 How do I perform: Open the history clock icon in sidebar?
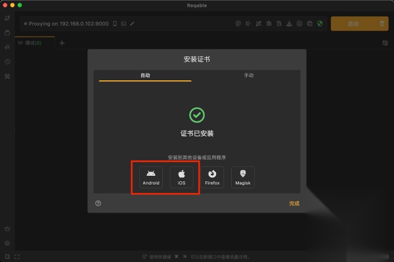tap(7, 62)
